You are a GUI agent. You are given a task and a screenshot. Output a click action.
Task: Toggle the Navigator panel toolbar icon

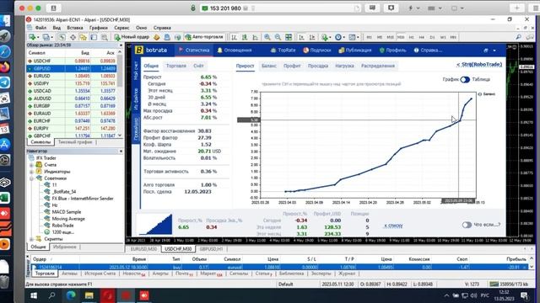[x=83, y=37]
